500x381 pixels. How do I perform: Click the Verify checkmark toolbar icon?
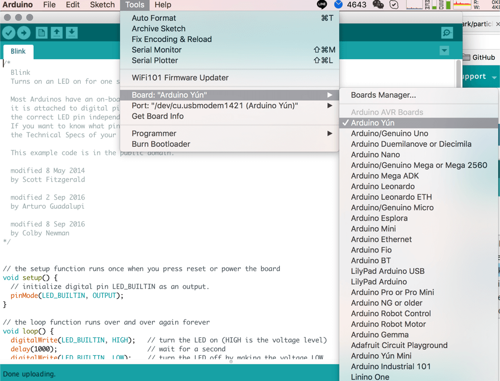click(9, 33)
